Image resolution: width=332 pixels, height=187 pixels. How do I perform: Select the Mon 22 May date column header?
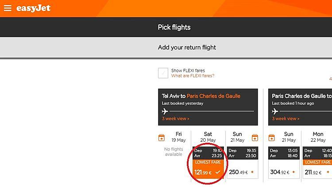pyautogui.click(x=318, y=137)
